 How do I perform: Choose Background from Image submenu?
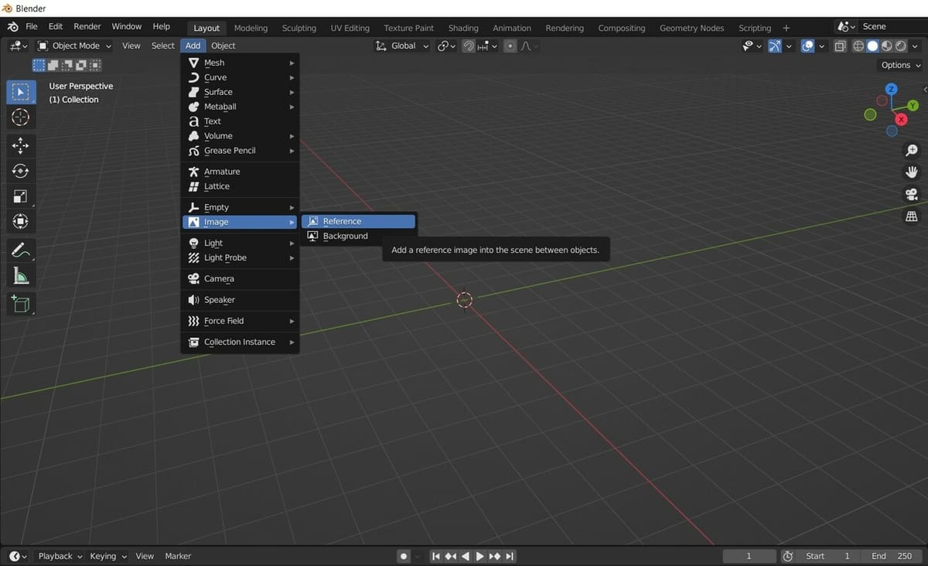pos(358,236)
